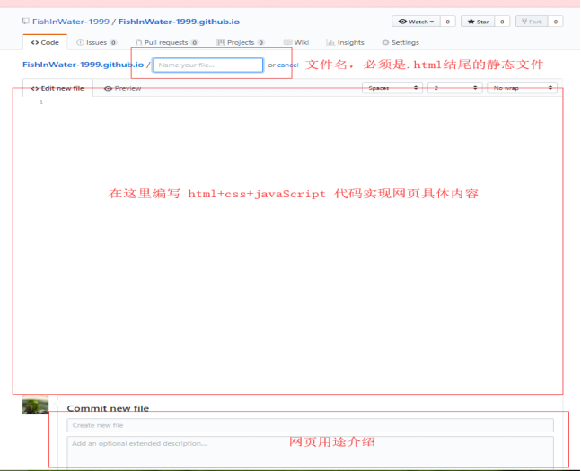Open the Wiki tab

pos(296,42)
